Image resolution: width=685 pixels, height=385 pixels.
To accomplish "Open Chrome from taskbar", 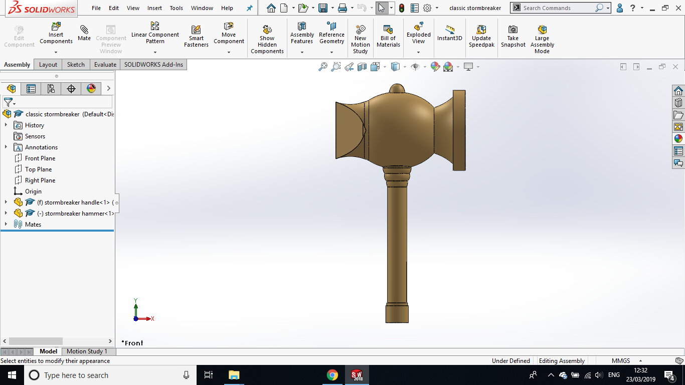I will click(332, 375).
